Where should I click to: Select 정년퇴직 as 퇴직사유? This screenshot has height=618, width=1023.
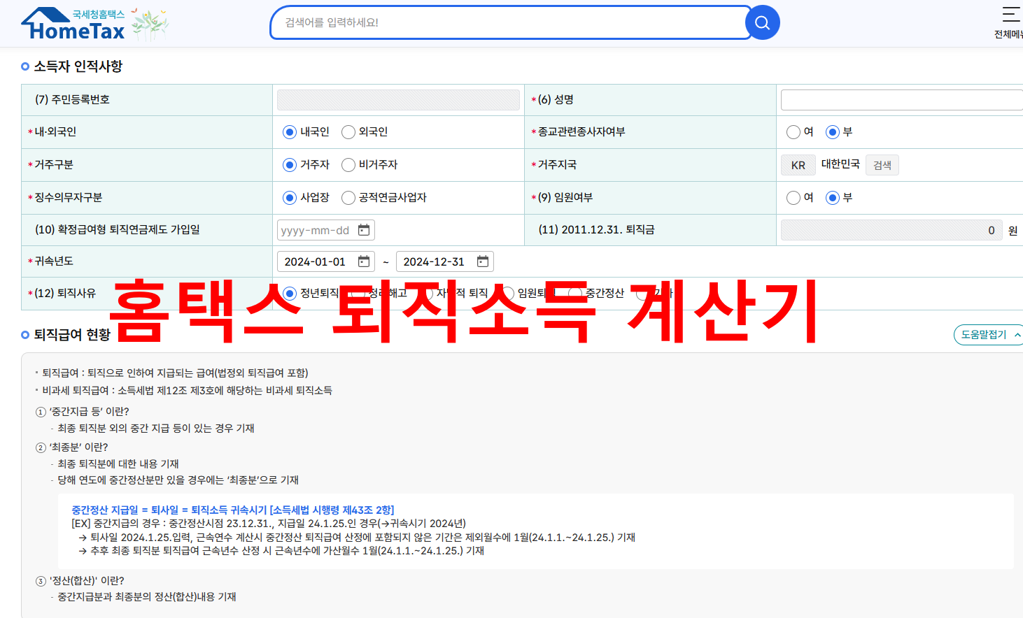pyautogui.click(x=290, y=293)
